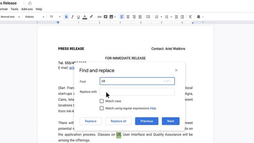Enable the Match case checkbox
254x143 pixels.
tap(102, 101)
